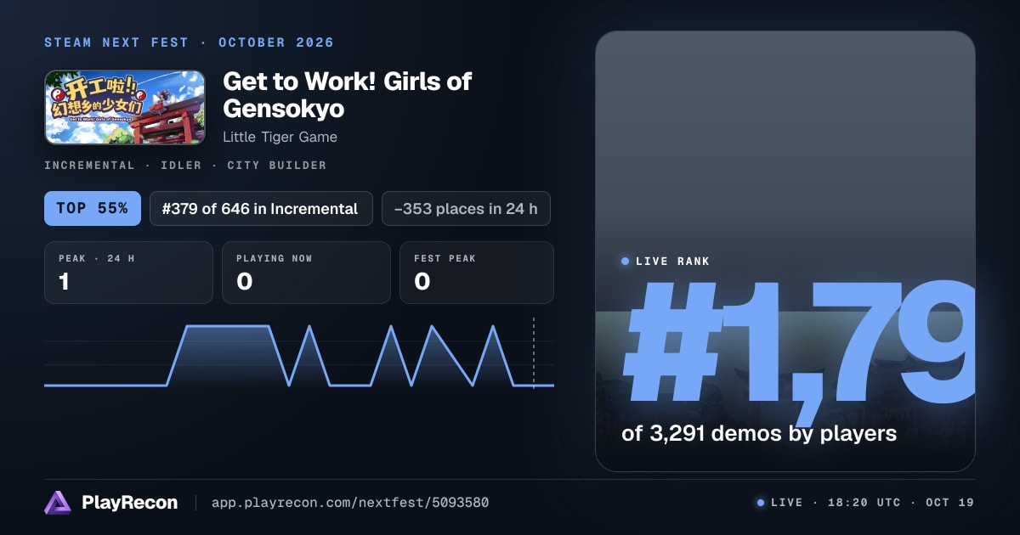Screen dimensions: 1020x535
Task: Click the INCREMENTAL genre tag
Action: coord(89,166)
